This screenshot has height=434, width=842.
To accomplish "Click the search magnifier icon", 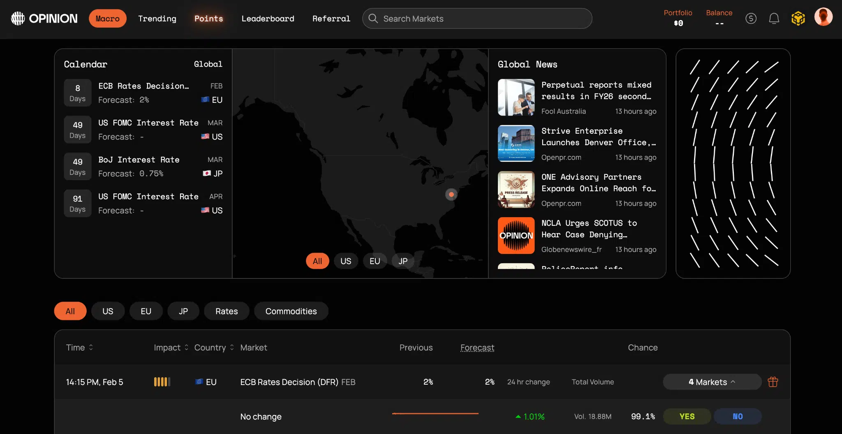I will (x=373, y=19).
